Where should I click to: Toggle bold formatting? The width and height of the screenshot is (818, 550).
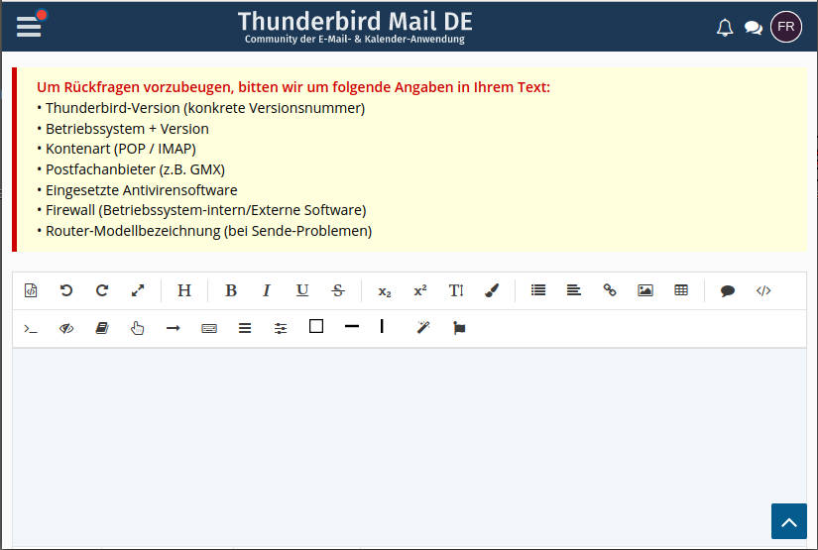tap(231, 290)
